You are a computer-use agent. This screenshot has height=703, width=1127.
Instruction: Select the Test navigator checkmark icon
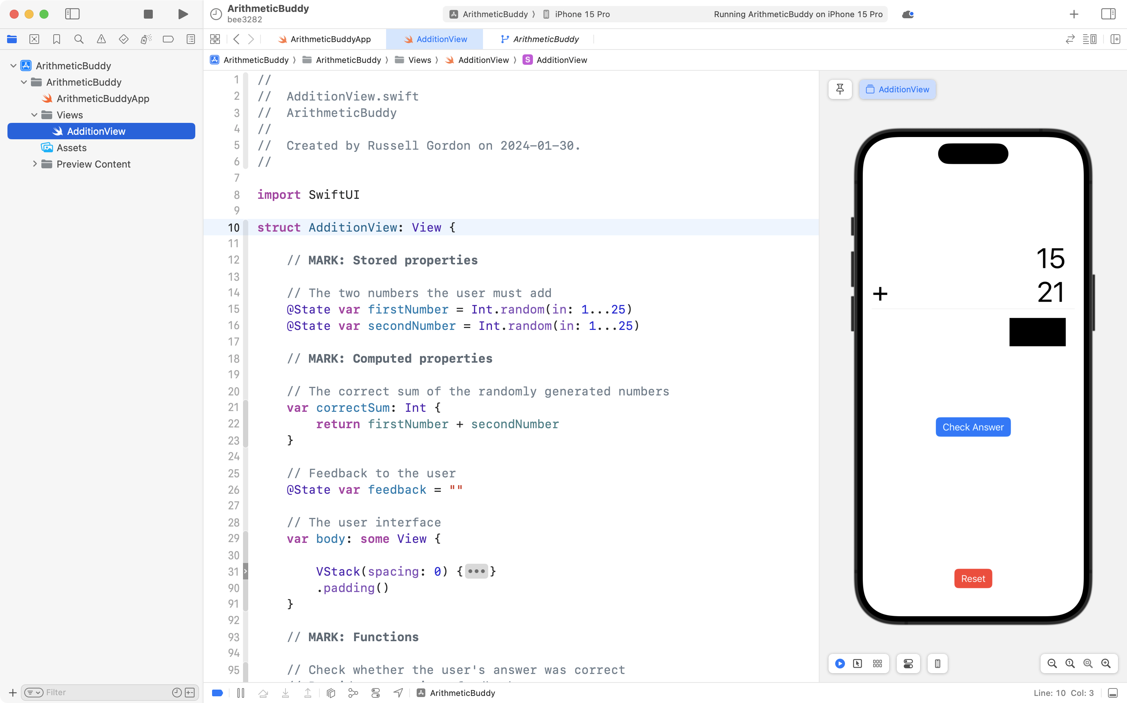point(124,39)
